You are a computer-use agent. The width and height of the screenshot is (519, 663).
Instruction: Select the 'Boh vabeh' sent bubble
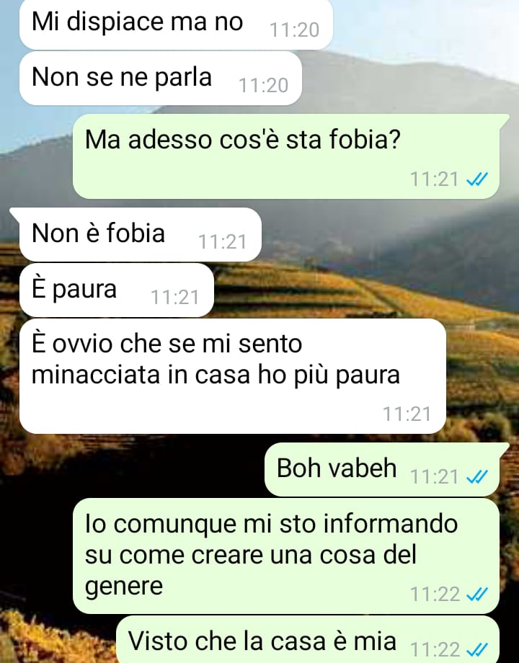(382, 470)
